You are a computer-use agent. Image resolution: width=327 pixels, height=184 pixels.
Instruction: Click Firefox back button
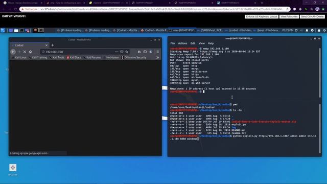(x=13, y=52)
